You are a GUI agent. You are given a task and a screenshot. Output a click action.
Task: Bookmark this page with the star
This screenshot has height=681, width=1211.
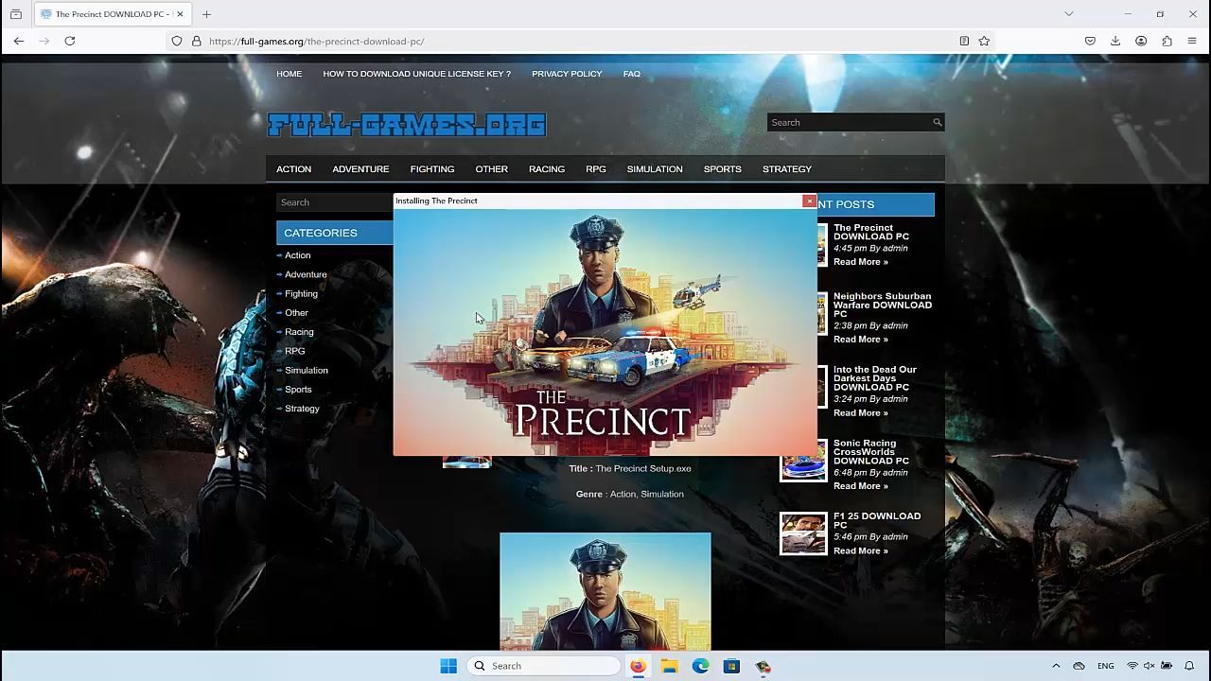coord(984,41)
